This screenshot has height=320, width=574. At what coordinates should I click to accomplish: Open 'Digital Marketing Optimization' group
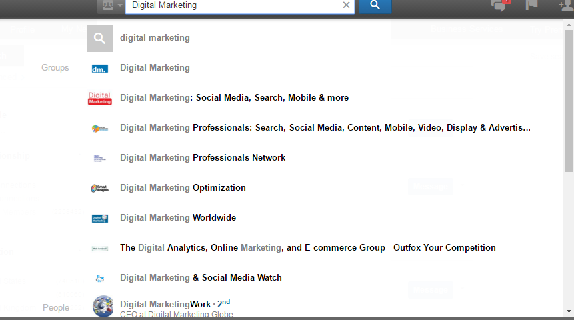pyautogui.click(x=183, y=188)
